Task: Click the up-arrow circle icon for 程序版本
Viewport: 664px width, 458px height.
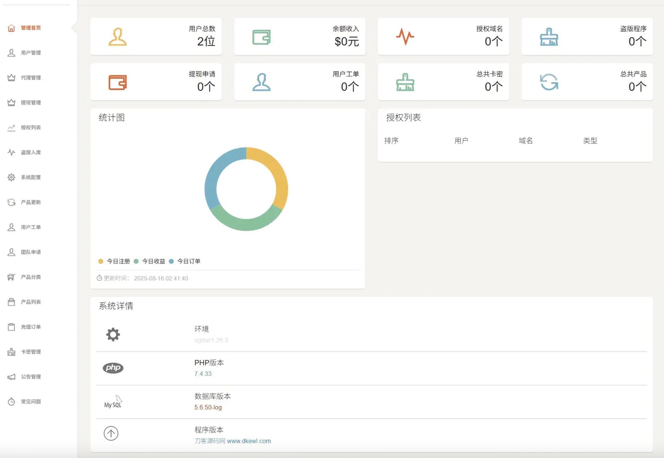Action: [111, 433]
